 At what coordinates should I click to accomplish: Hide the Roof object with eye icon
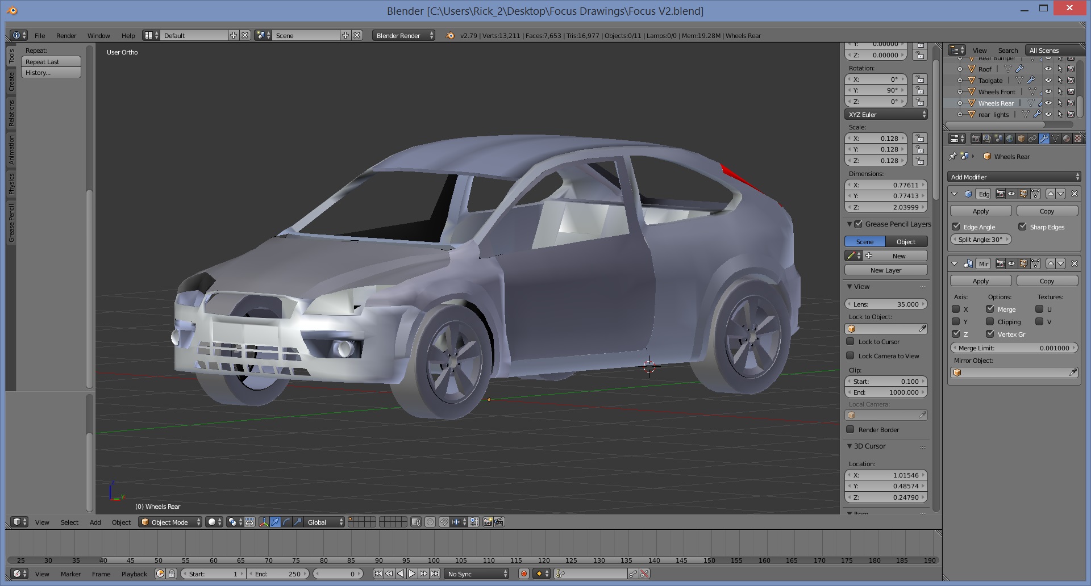1048,69
